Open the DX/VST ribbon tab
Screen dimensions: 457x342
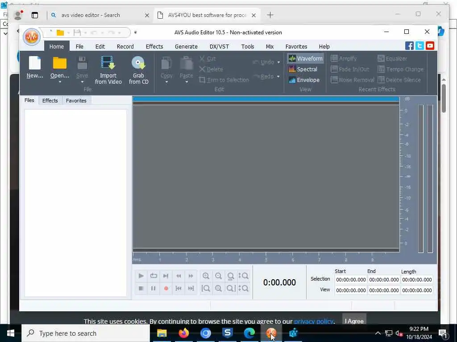[x=219, y=46]
